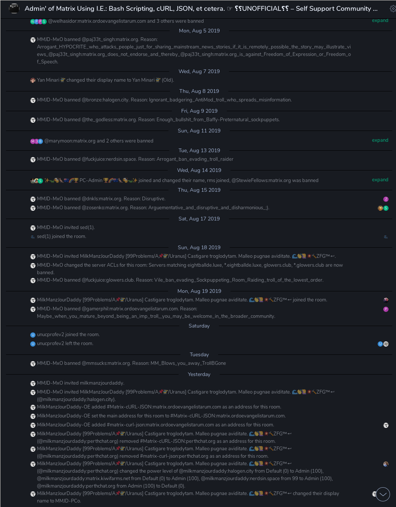Click Yan Minari's avatar on display name change
This screenshot has width=396, height=507.
[33, 80]
